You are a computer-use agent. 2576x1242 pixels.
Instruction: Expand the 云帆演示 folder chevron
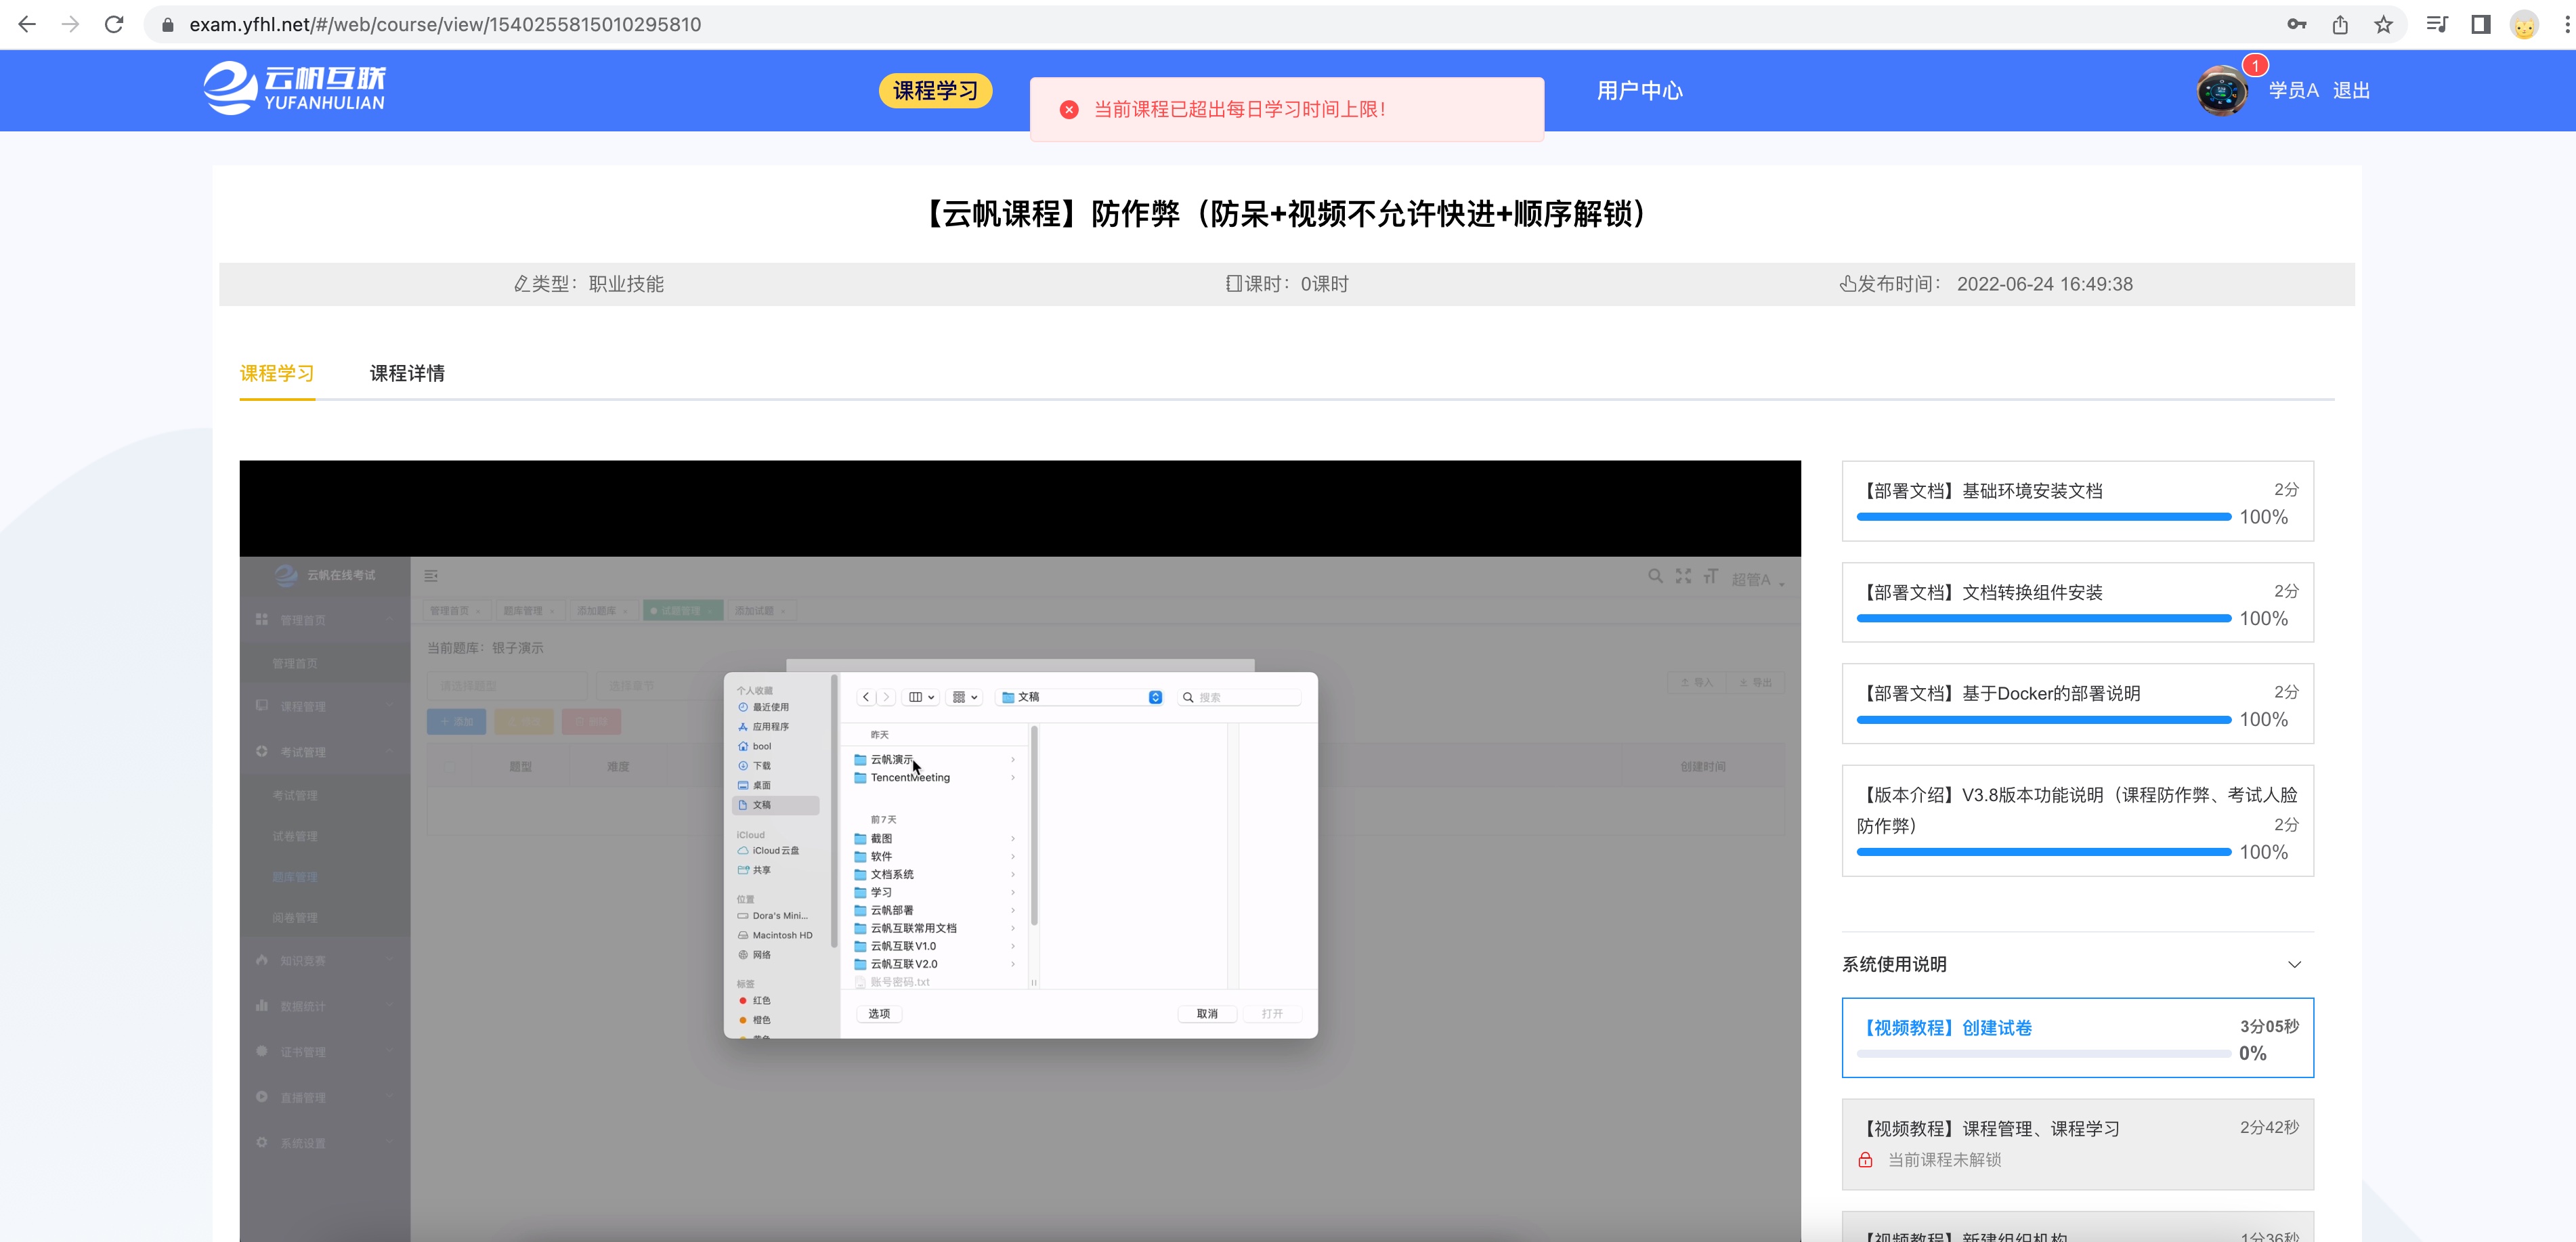(x=1012, y=760)
